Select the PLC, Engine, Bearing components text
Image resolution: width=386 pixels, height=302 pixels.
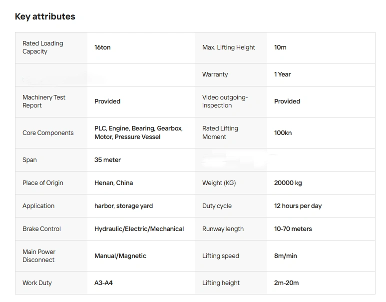point(138,132)
